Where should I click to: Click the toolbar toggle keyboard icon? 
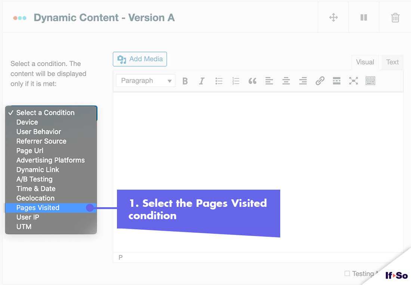coord(370,81)
